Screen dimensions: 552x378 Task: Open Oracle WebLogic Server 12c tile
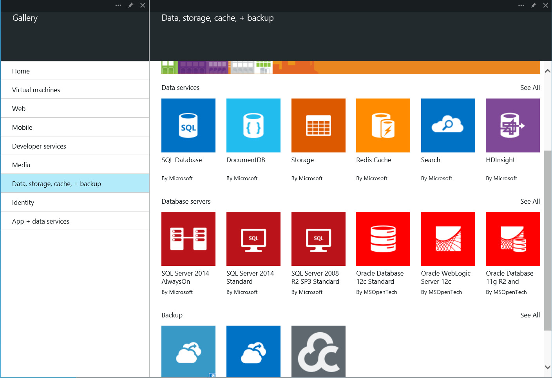point(448,239)
